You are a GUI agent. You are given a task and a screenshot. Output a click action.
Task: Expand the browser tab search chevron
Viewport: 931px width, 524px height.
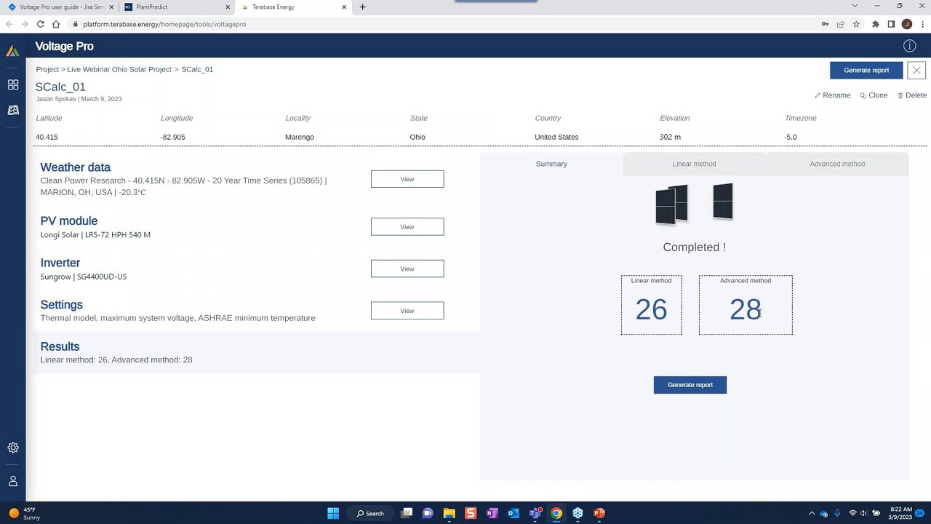point(855,7)
